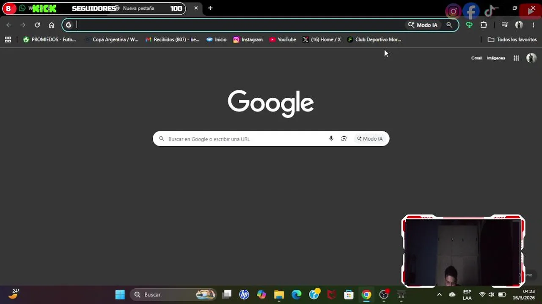Open the Inicio bookmark
Image resolution: width=542 pixels, height=304 pixels.
point(216,40)
